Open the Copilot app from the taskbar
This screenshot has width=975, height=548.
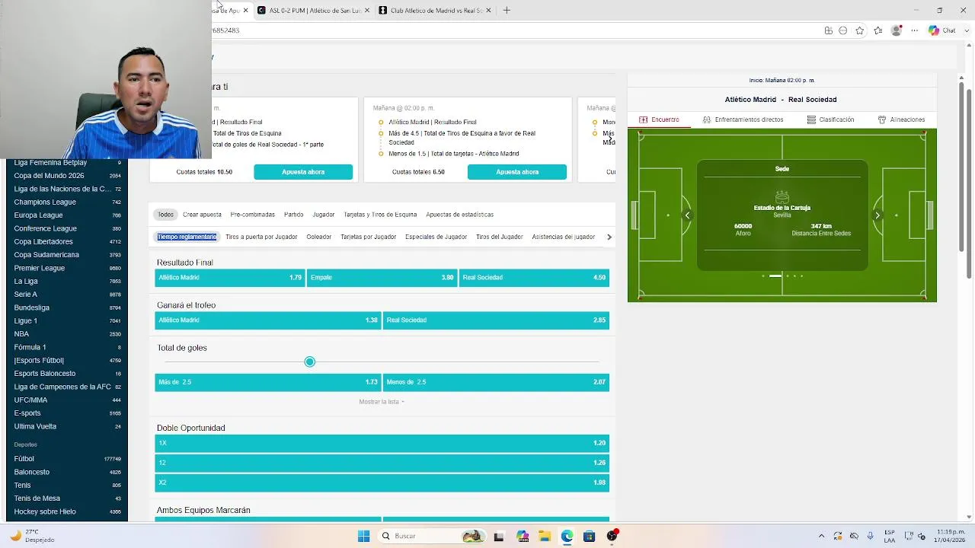click(522, 536)
